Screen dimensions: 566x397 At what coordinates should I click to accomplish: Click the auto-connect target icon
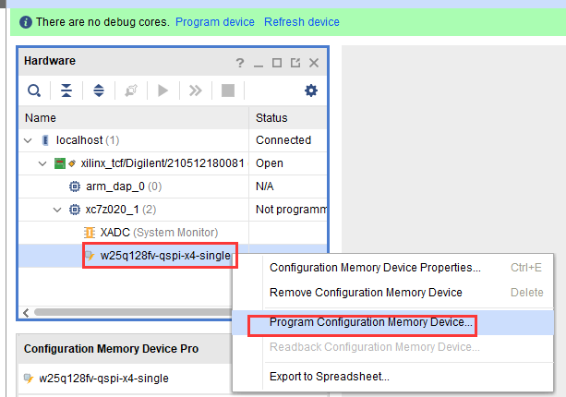pyautogui.click(x=131, y=90)
